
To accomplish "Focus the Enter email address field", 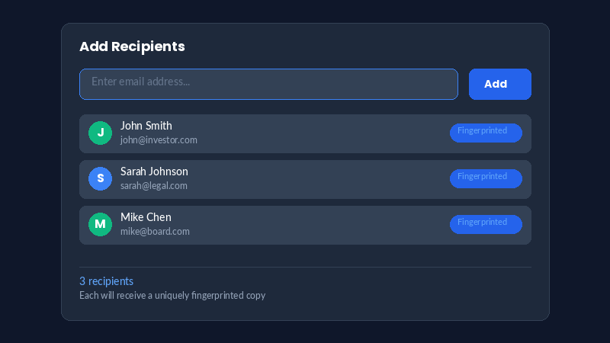I will coord(268,84).
